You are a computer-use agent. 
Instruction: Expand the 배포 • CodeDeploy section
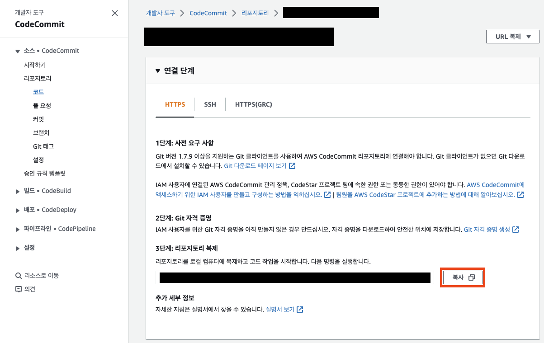(18, 210)
